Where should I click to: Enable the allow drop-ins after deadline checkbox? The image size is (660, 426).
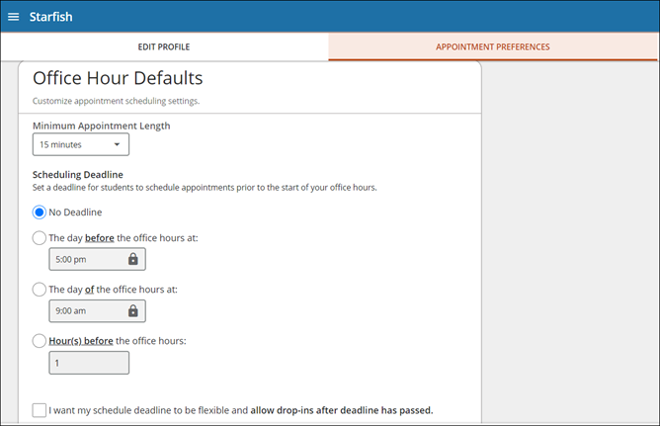pyautogui.click(x=39, y=409)
